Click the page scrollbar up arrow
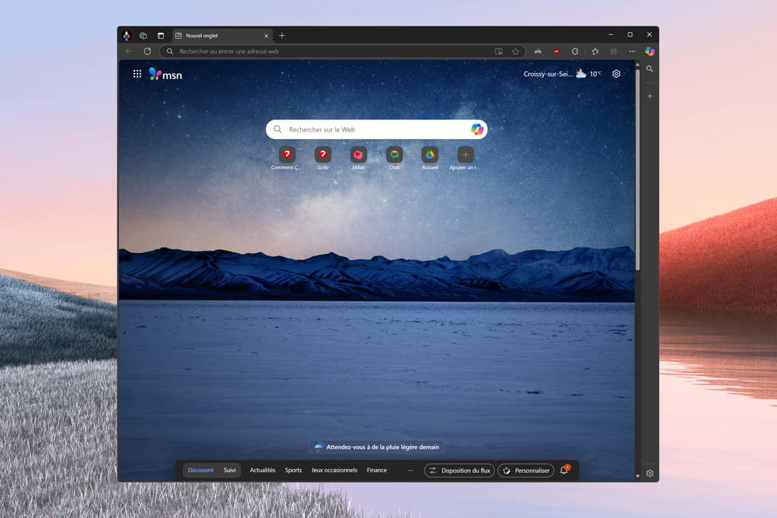This screenshot has width=777, height=518. click(x=638, y=65)
